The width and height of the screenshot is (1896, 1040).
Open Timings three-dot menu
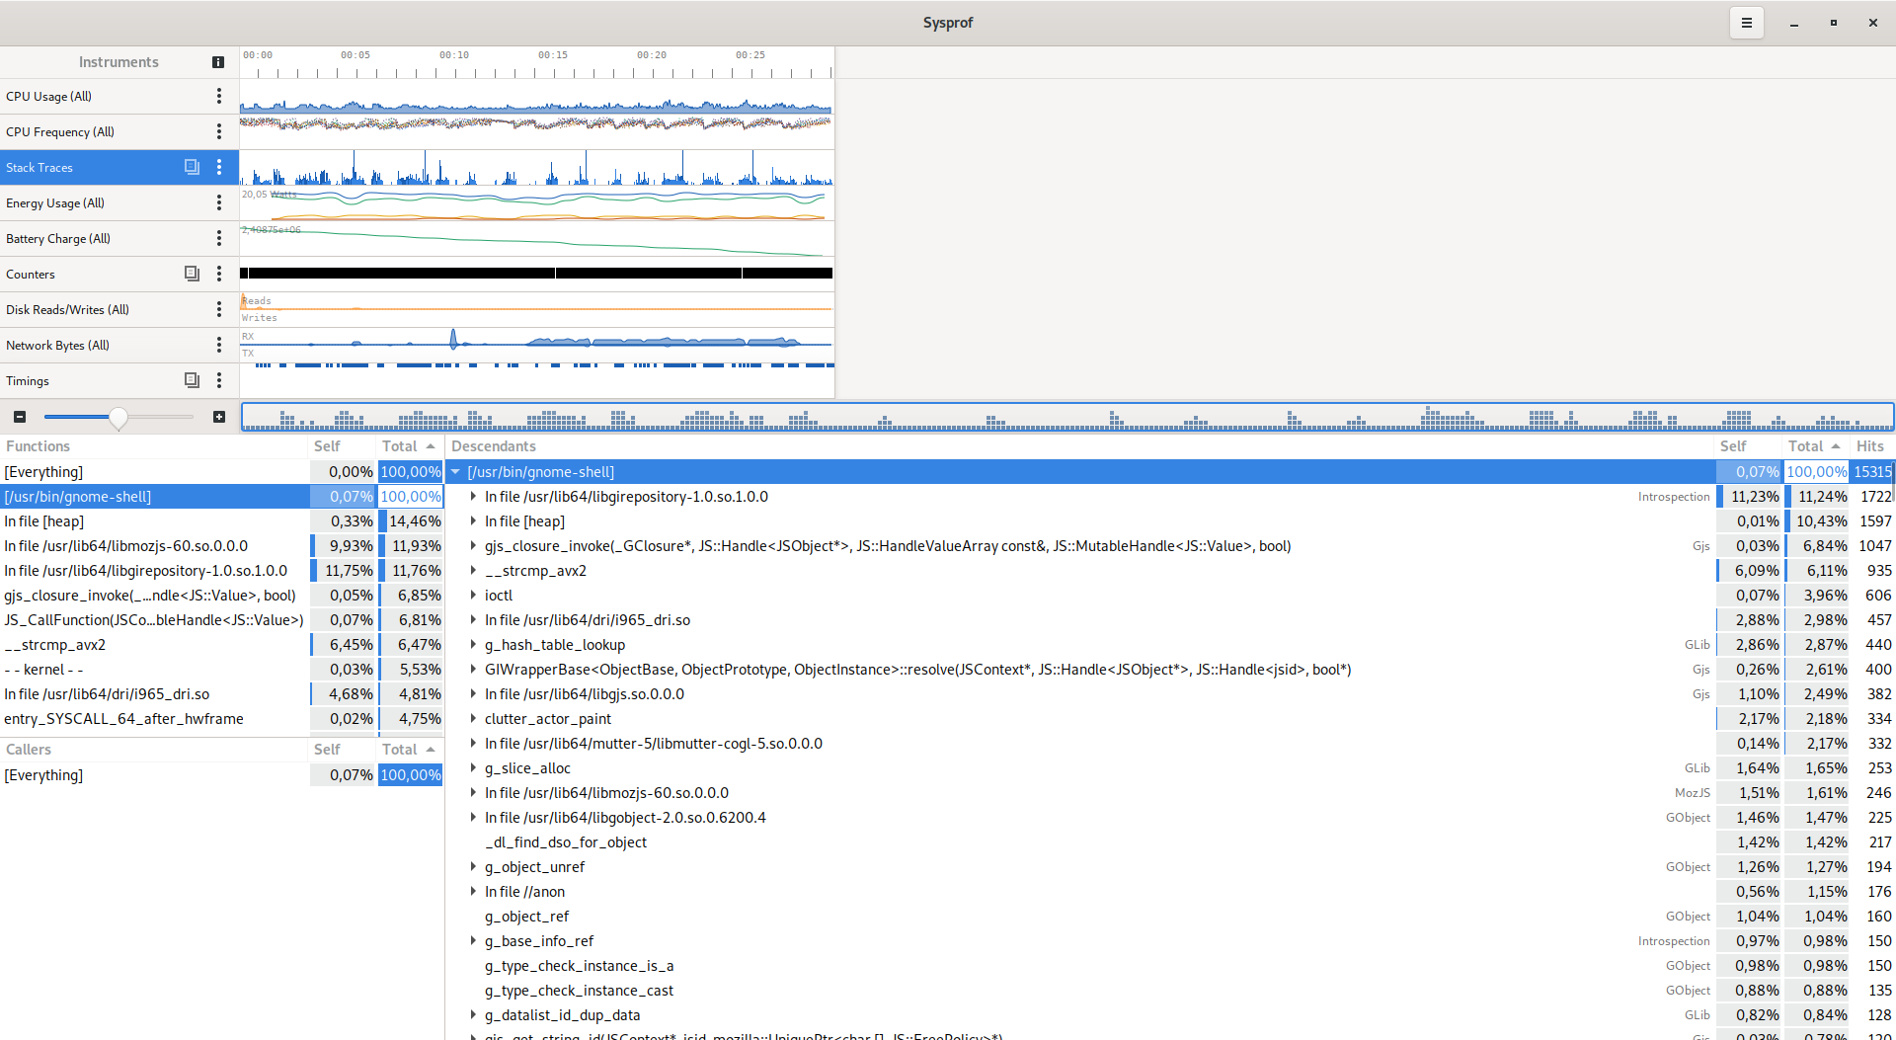[219, 380]
